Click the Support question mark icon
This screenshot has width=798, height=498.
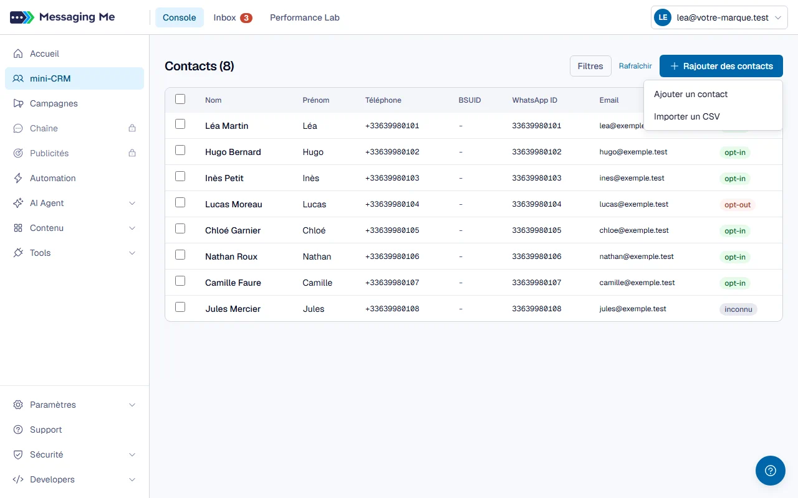[18, 430]
